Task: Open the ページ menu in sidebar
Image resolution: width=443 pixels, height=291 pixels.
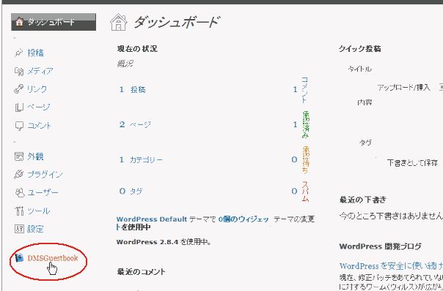Action: point(39,107)
